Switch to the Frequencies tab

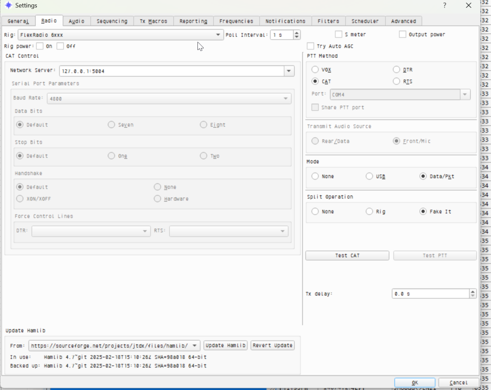coord(236,21)
